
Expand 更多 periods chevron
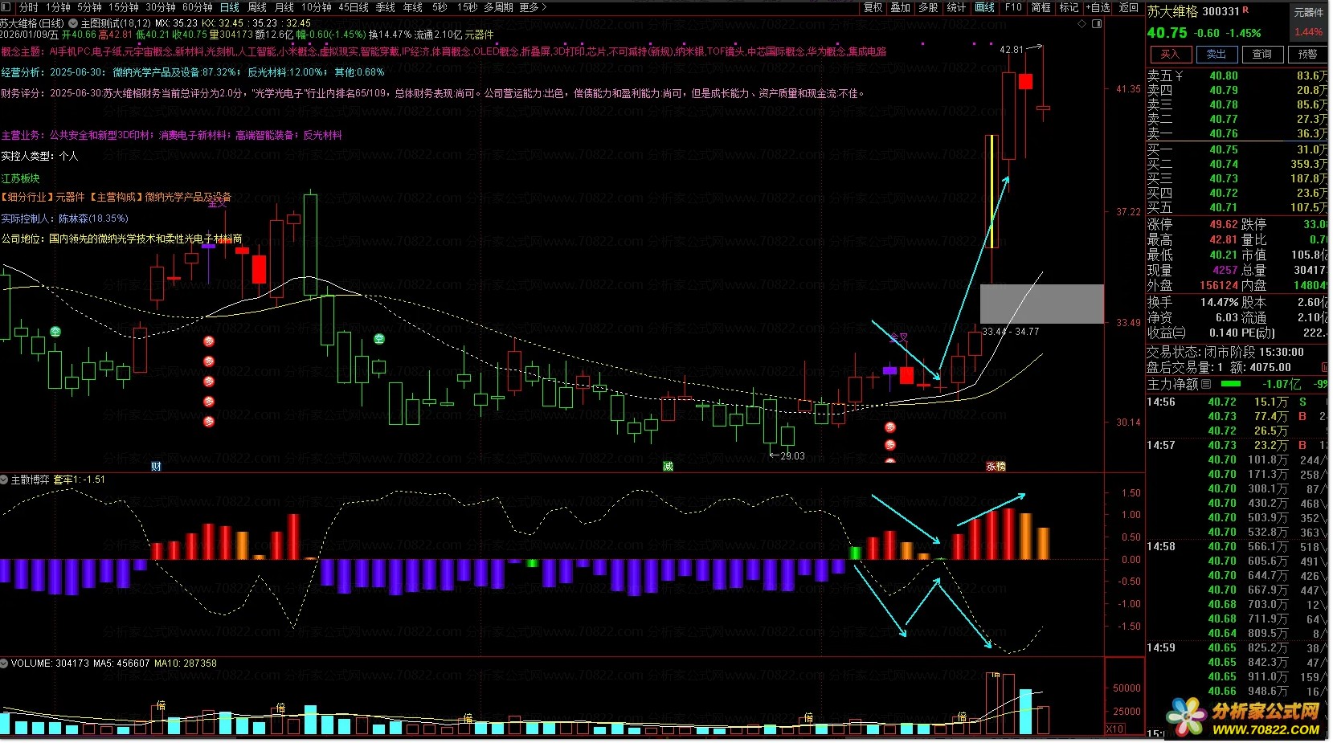(x=544, y=7)
